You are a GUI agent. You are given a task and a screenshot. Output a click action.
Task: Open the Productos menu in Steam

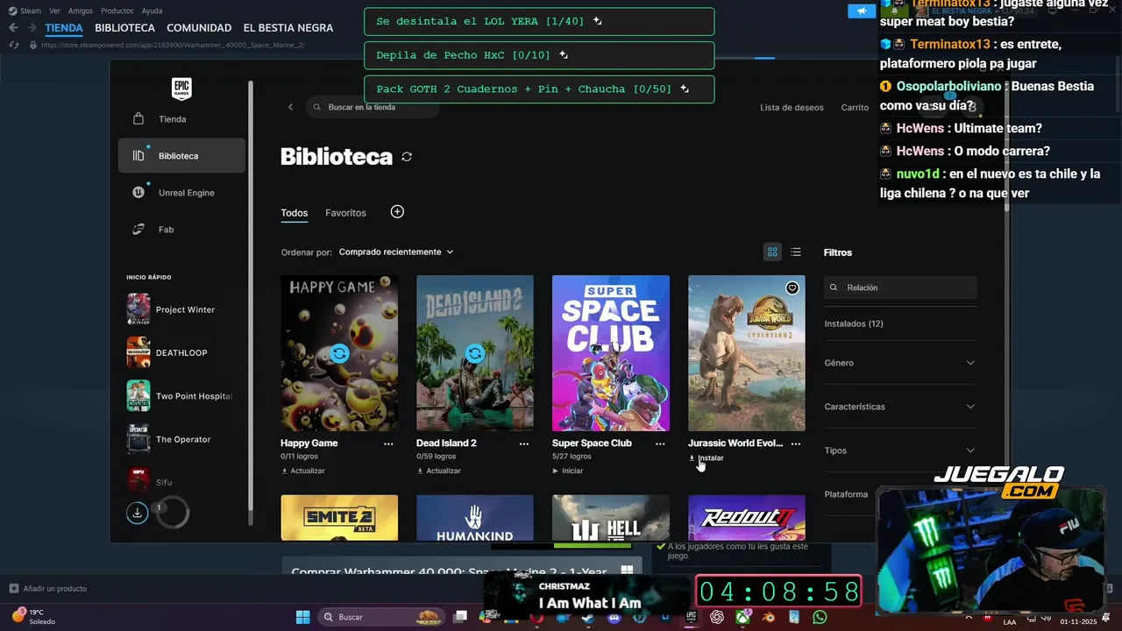[117, 11]
